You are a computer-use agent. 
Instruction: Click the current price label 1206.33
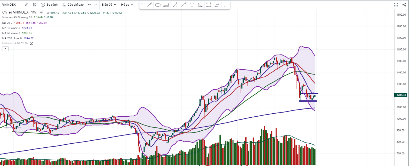coord(401,95)
